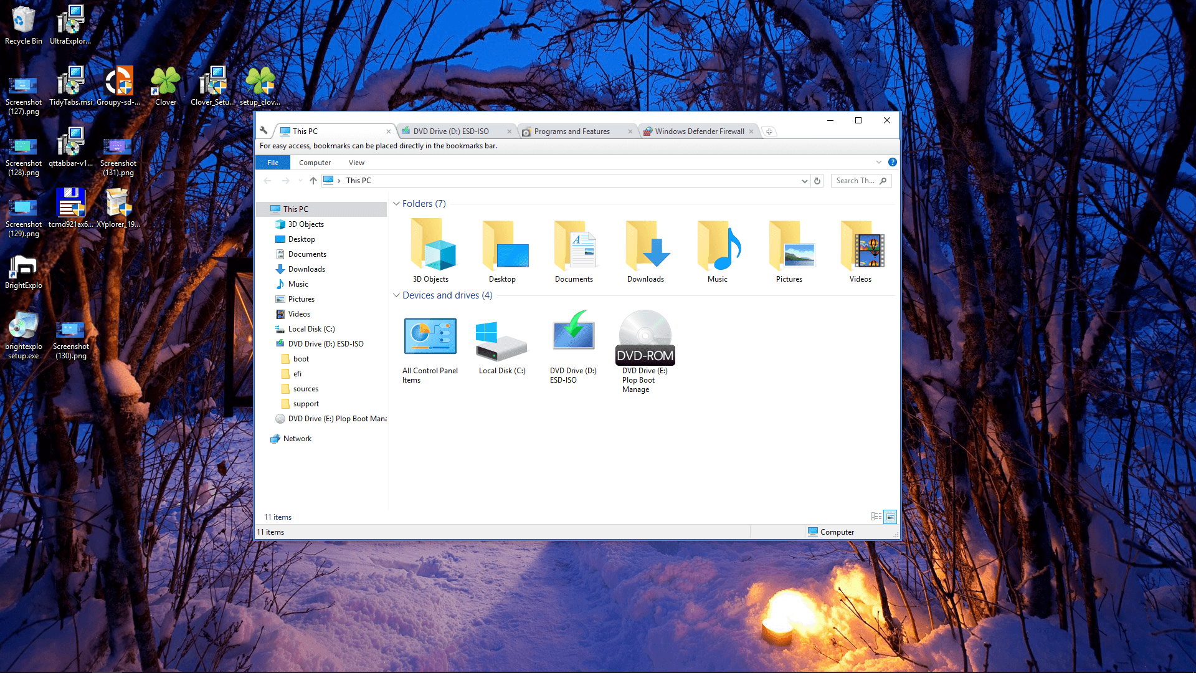Click the Back navigation arrow
This screenshot has width=1196, height=673.
click(267, 181)
